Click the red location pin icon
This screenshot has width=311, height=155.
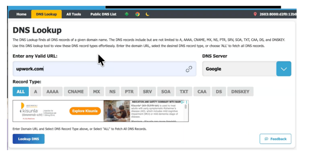point(255,14)
